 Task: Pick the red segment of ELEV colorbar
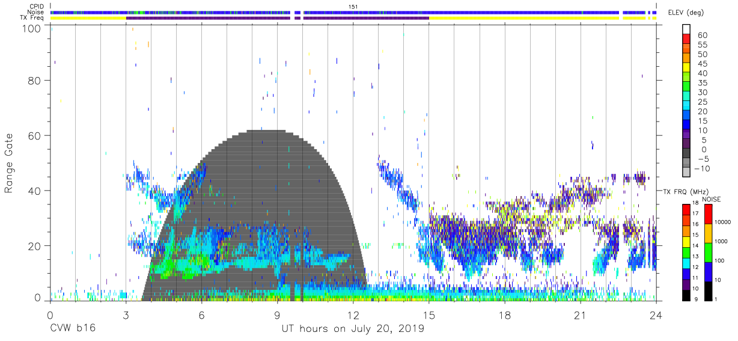tap(687, 38)
